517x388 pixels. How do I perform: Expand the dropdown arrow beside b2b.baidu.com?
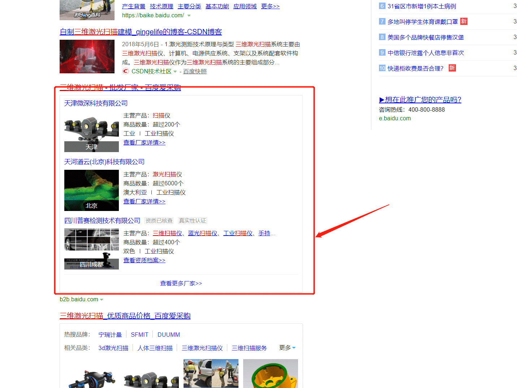tap(102, 299)
